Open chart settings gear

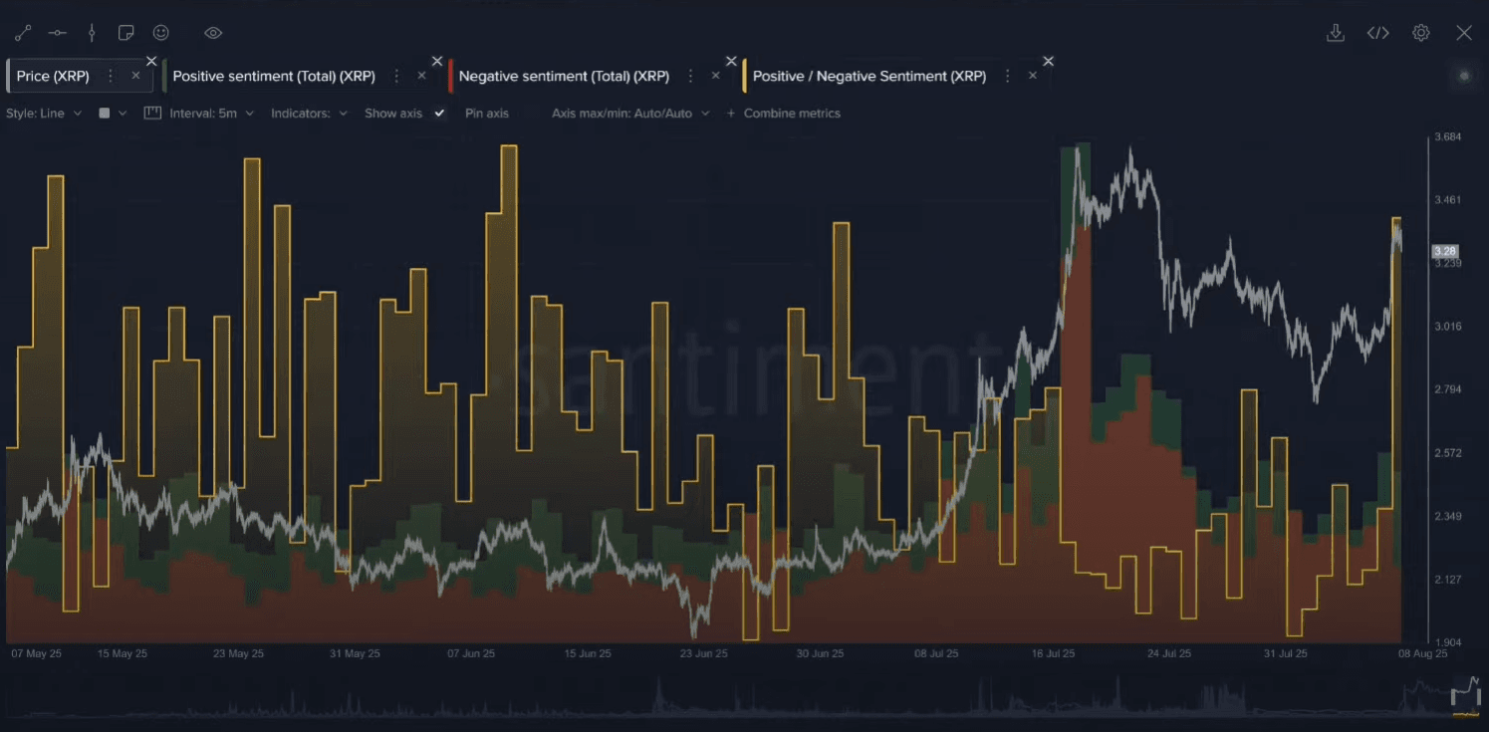1420,33
